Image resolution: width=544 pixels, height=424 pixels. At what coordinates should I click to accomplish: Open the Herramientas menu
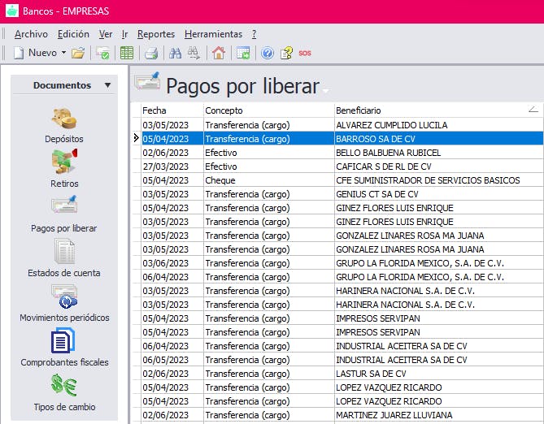pyautogui.click(x=213, y=34)
